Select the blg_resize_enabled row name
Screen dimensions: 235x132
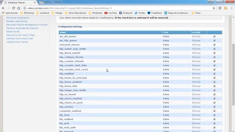pyautogui.click(x=70, y=99)
